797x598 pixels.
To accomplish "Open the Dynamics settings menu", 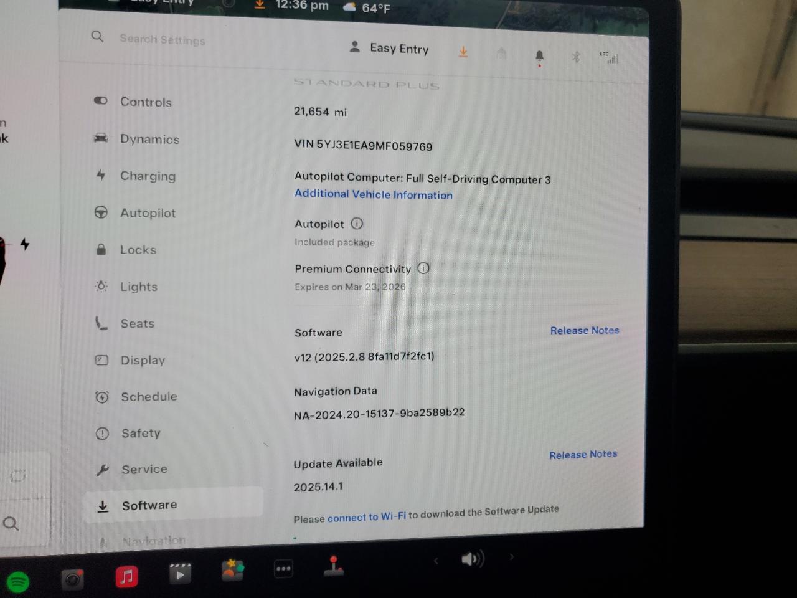I will click(x=136, y=139).
